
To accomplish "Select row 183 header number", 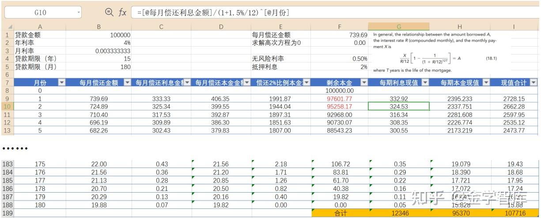I will click(x=8, y=164).
